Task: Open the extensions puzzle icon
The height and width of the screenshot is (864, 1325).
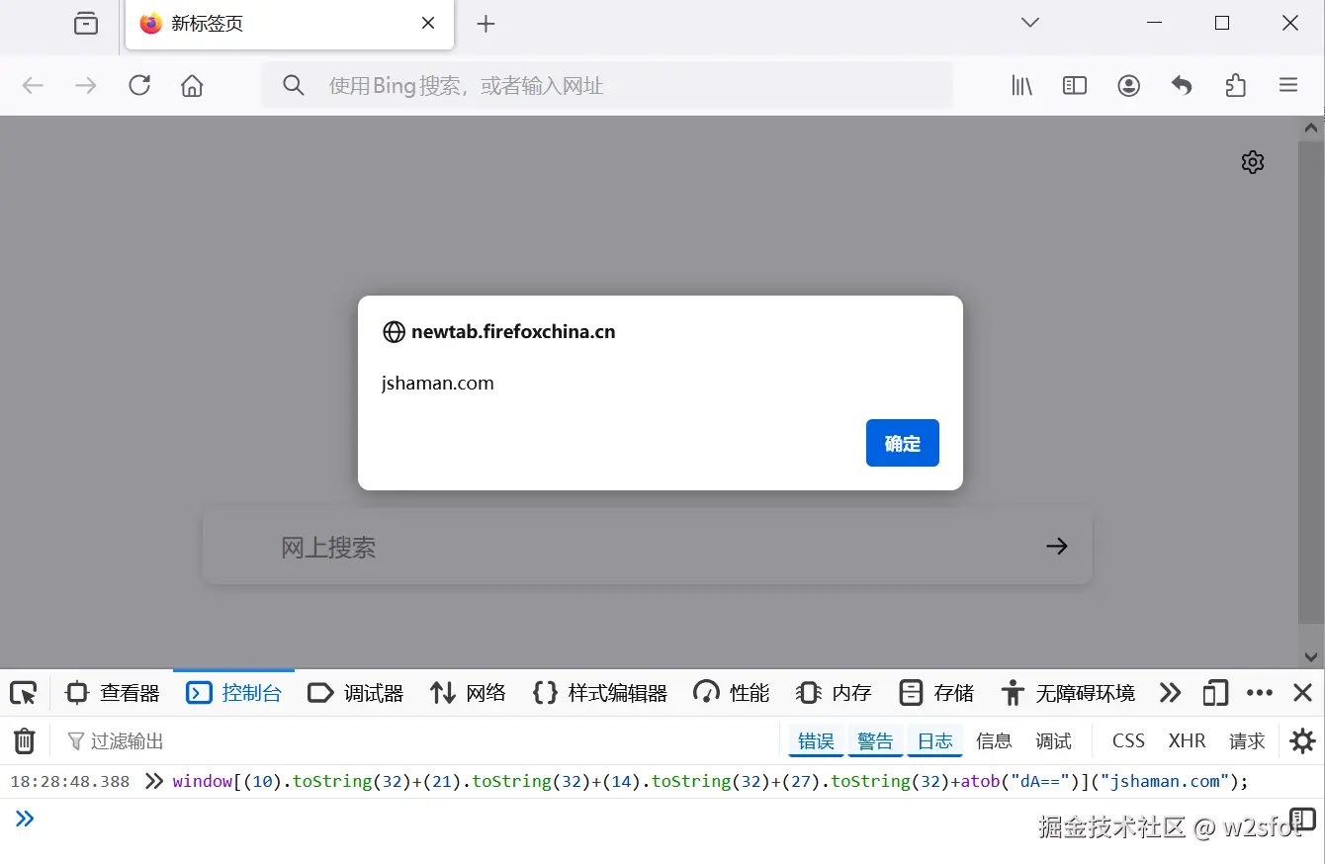Action: [1235, 86]
